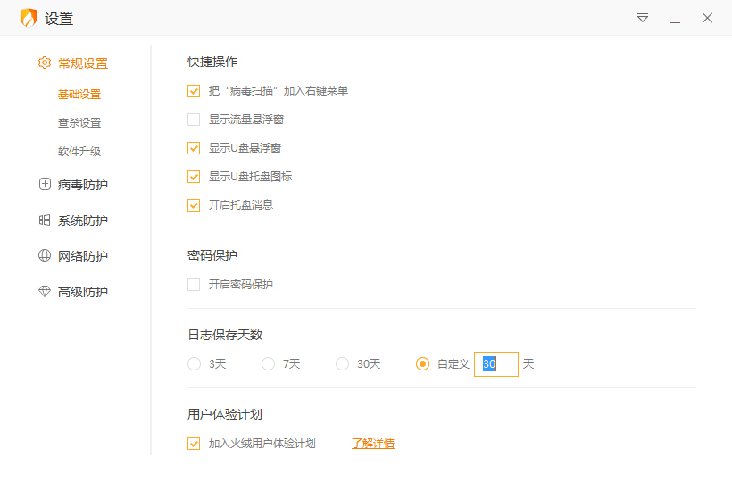Minimize the settings window
Screen dimensions: 732x482
675,18
